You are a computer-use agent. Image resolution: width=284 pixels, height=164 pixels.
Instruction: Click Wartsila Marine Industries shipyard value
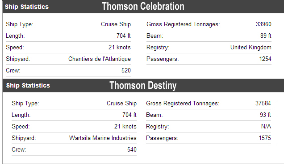point(103,138)
